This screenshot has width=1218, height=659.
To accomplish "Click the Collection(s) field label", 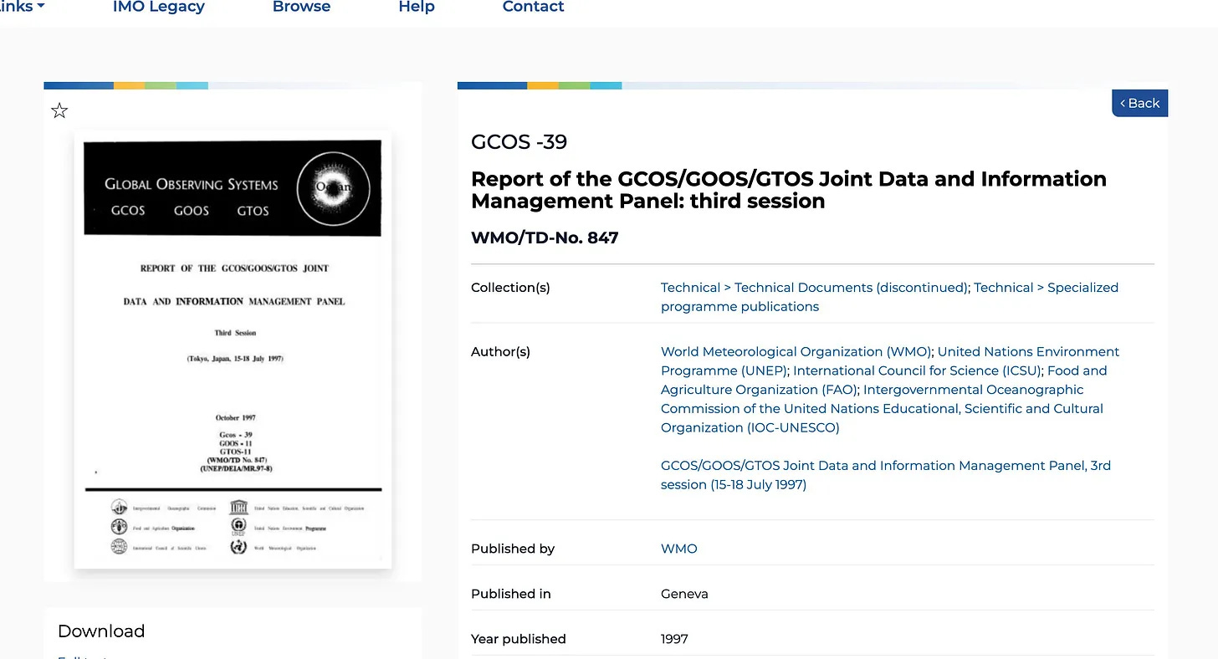I will [510, 288].
